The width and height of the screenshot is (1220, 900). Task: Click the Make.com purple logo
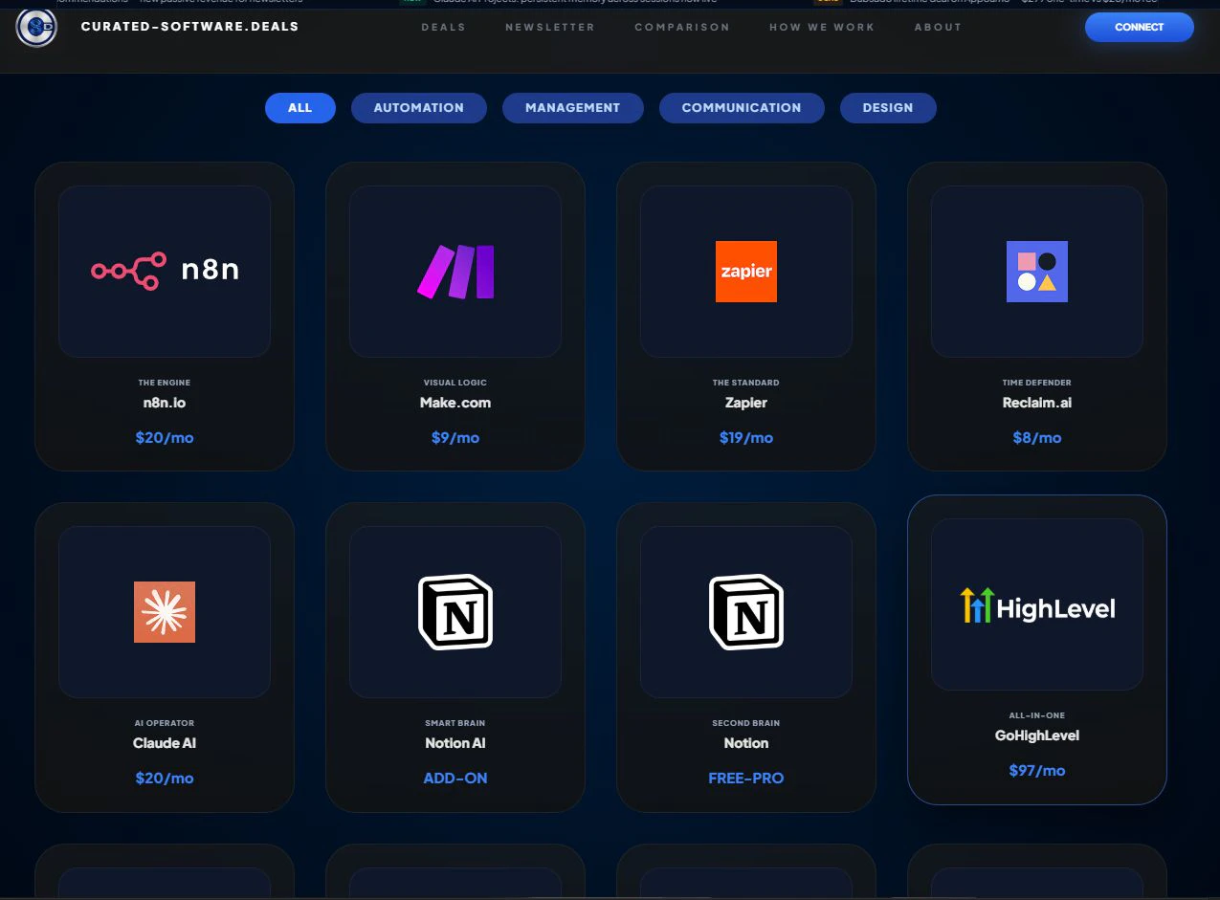455,272
